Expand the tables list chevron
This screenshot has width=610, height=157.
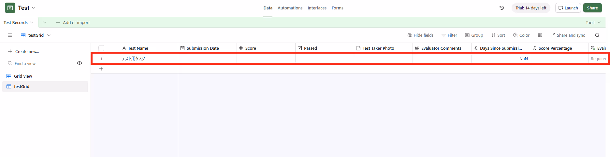click(x=45, y=22)
